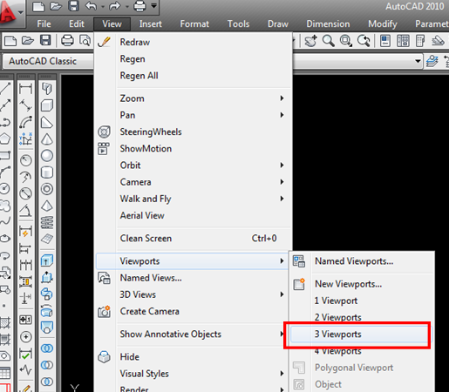Image resolution: width=449 pixels, height=392 pixels.
Task: Click Open in the quick access toolbar
Action: (x=56, y=6)
